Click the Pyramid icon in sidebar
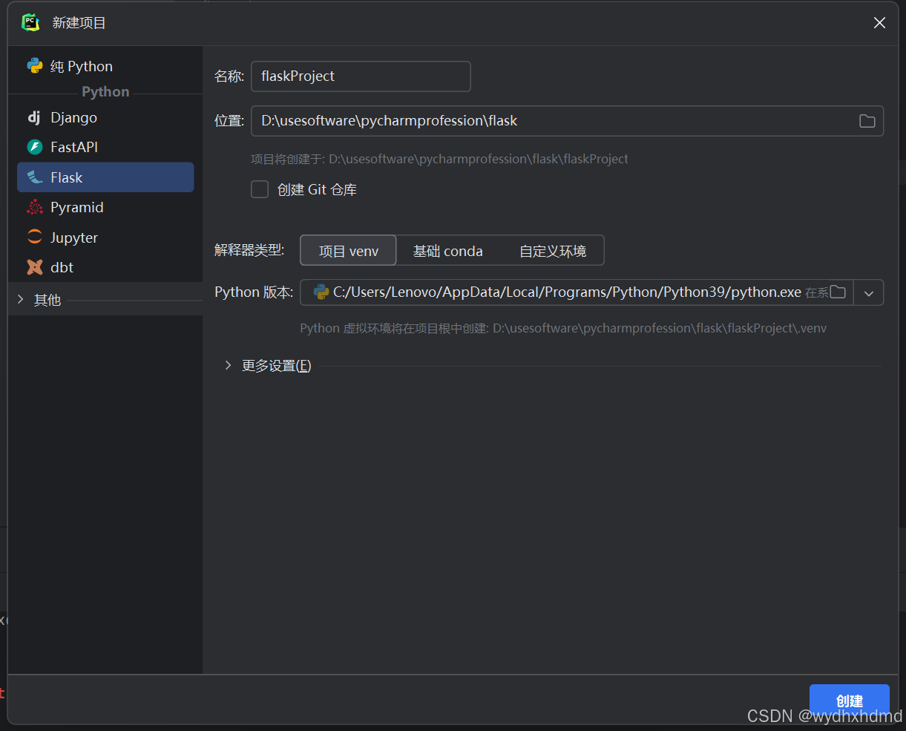Screen dimensions: 906x731 click(x=35, y=207)
